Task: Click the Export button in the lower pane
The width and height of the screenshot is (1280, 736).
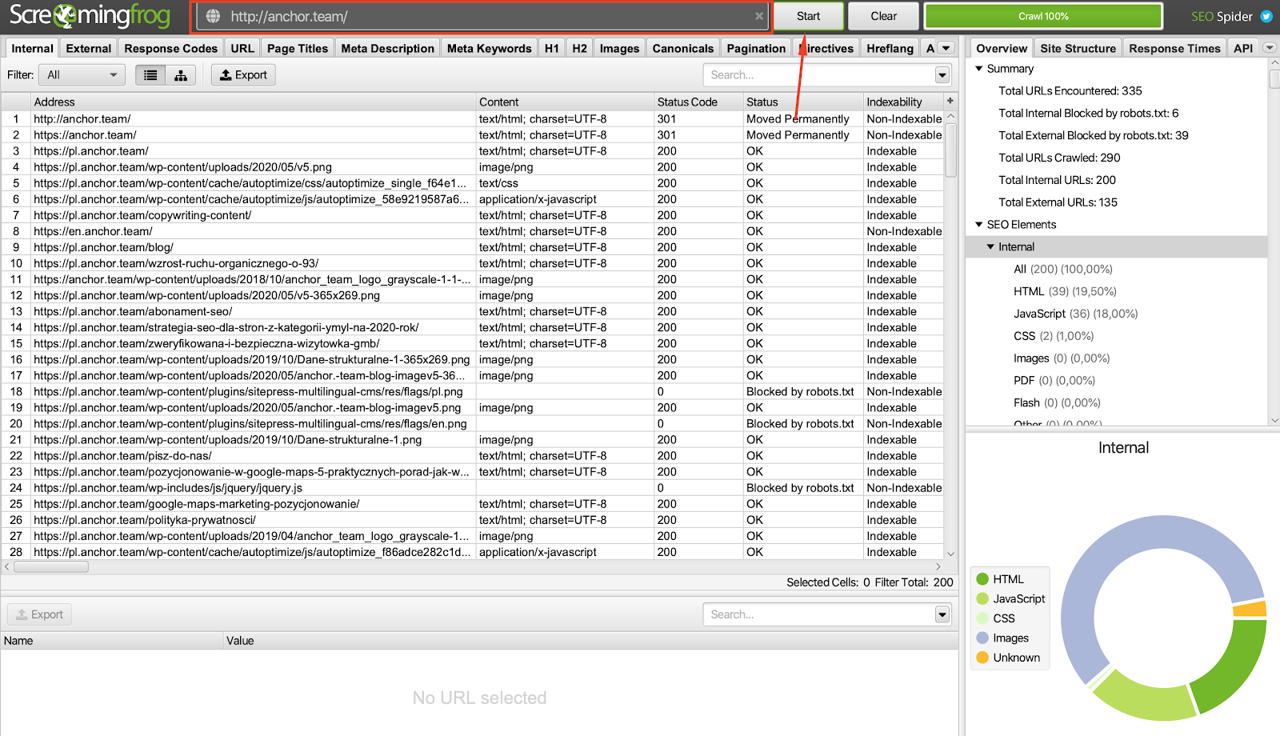Action: pos(40,614)
